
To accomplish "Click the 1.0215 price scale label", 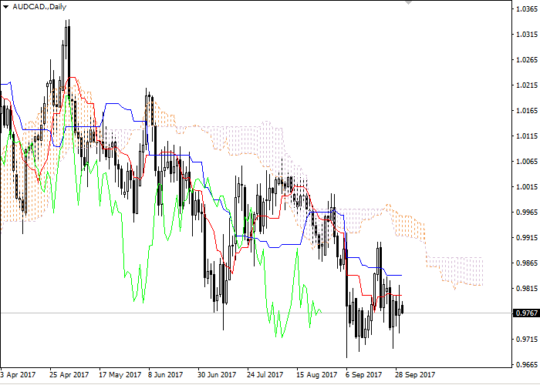I will (x=527, y=85).
